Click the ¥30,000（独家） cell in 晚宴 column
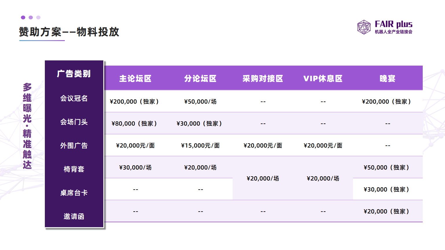This screenshot has width=445, height=250. pyautogui.click(x=387, y=190)
